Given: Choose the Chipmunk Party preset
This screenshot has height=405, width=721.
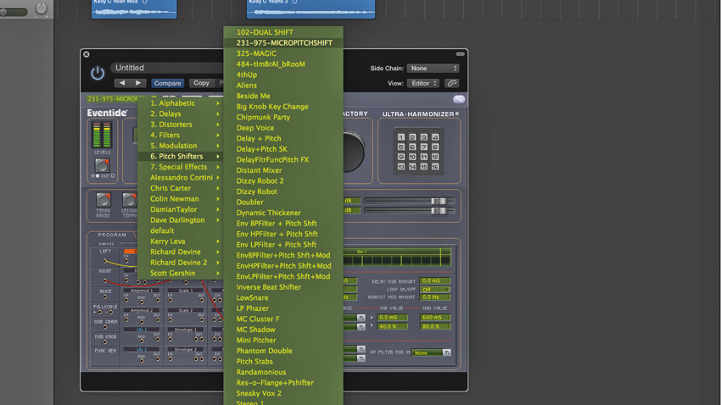Looking at the screenshot, I should (x=283, y=117).
